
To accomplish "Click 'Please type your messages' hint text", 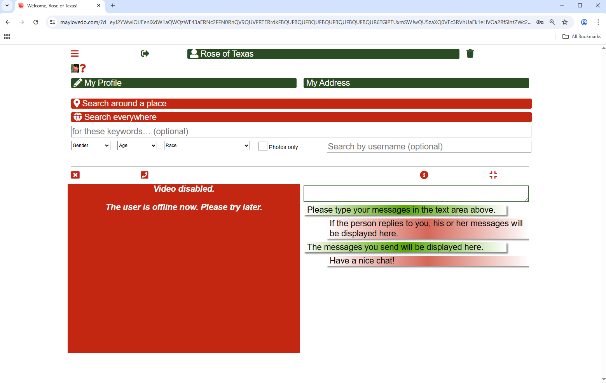I will point(405,210).
